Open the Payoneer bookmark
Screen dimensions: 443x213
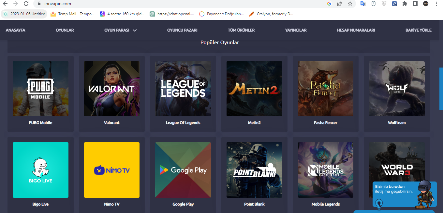[222, 14]
